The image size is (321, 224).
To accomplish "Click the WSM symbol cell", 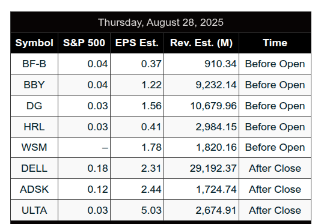I will [x=34, y=147].
